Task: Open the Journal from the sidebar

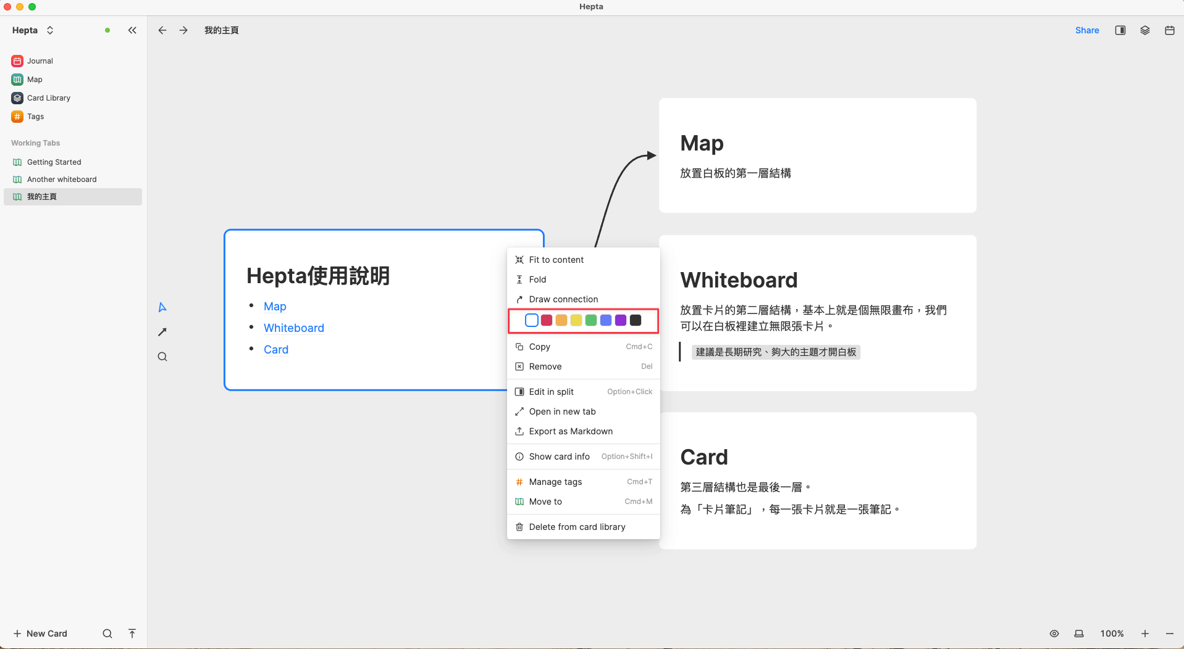Action: pos(39,60)
